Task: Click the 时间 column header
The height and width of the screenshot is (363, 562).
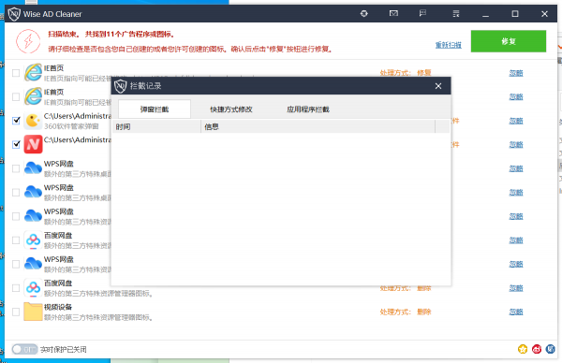Action: (x=156, y=126)
